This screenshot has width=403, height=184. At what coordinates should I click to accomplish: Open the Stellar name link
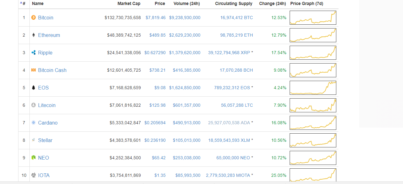point(45,140)
